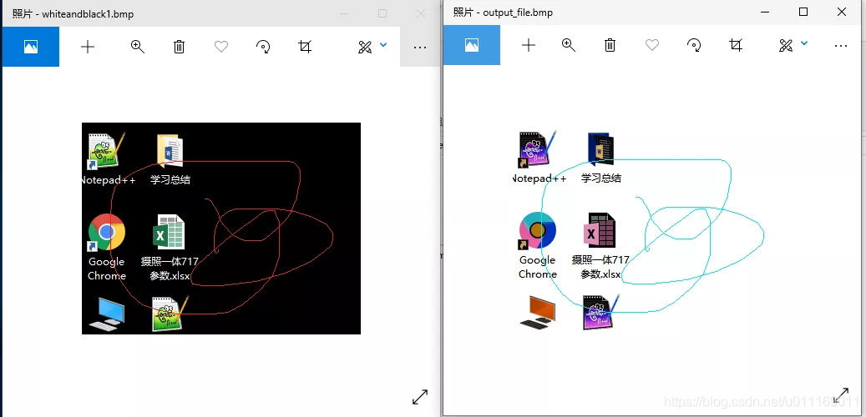Expand Edit dropdown arrow in output_file.bmp window
Viewport: 866px width, 417px height.
pyautogui.click(x=804, y=43)
